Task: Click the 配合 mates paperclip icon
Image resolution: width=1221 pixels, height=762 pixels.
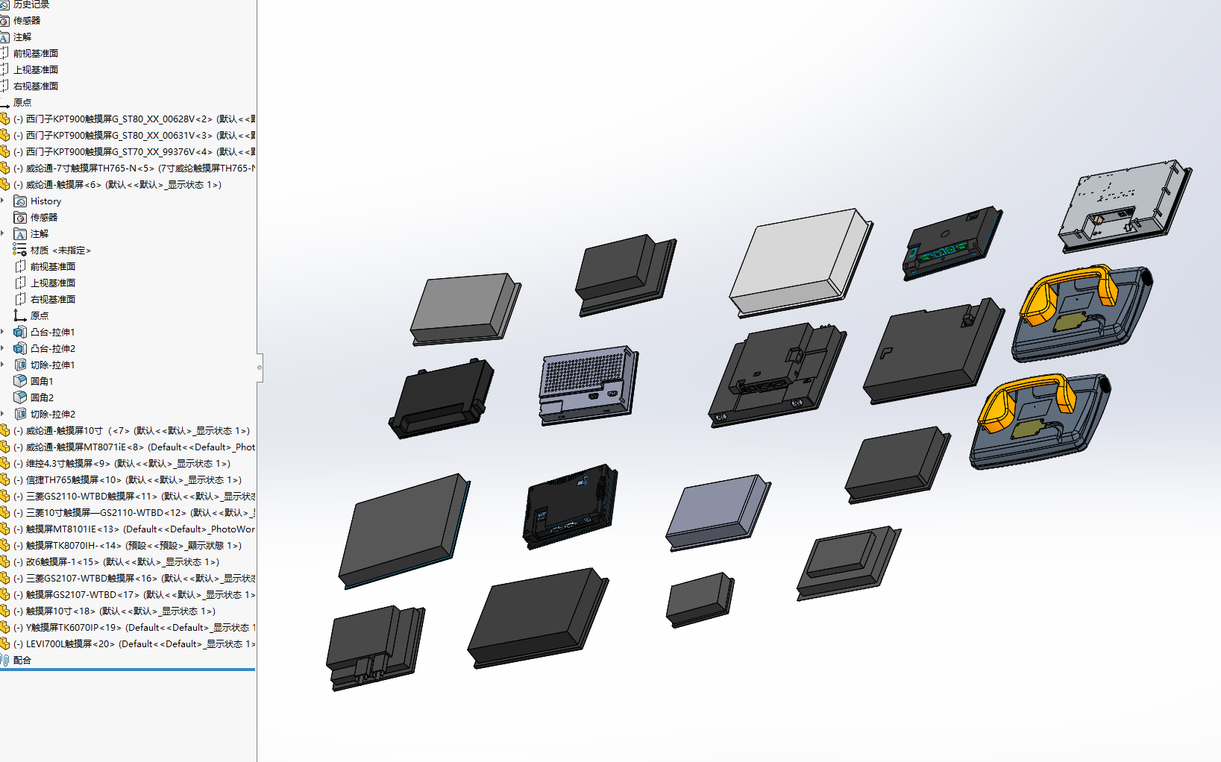Action: pyautogui.click(x=4, y=661)
